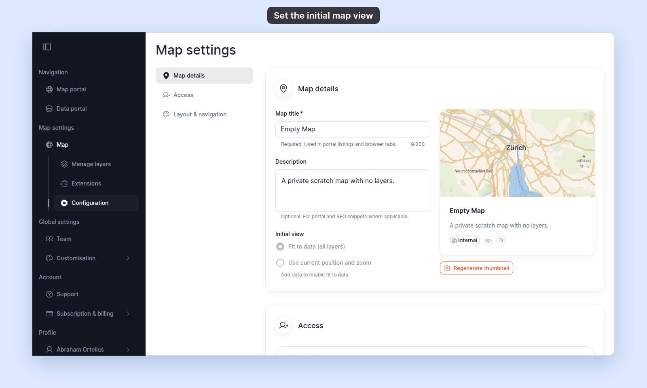This screenshot has height=388, width=647.
Task: Expand the Subscription & billing chevron
Action: 128,314
